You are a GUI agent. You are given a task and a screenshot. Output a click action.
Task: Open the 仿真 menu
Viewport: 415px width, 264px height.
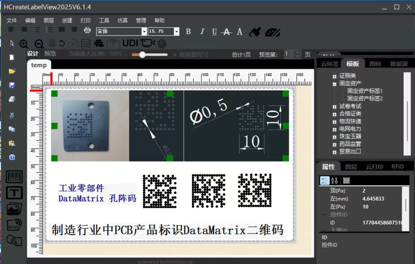coord(122,20)
